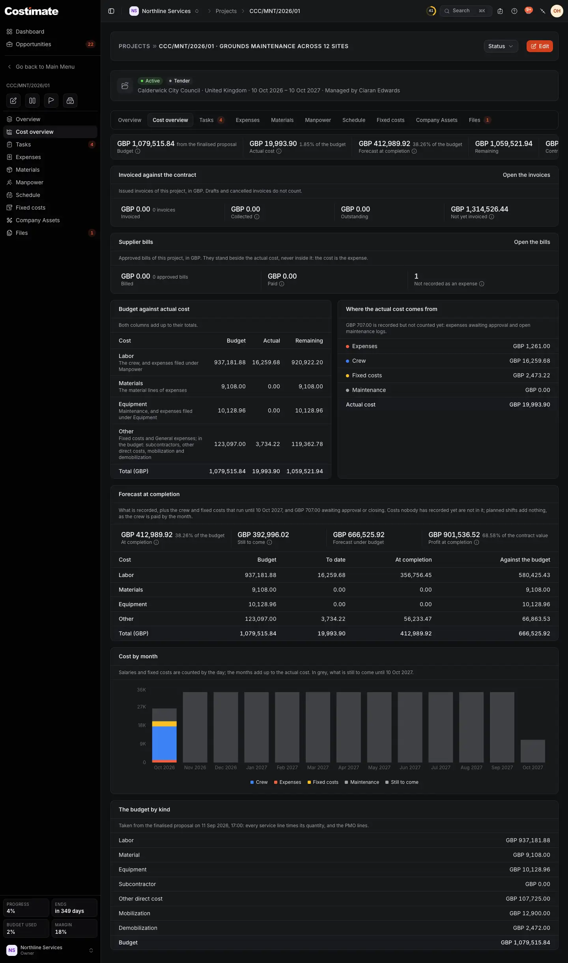Open the Fixed costs tab
The image size is (568, 963).
click(x=390, y=120)
